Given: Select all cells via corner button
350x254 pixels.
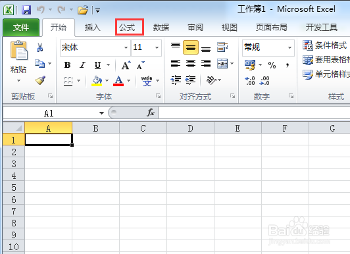Looking at the screenshot, I should click(14, 128).
